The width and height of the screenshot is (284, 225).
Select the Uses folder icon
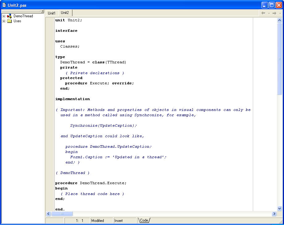(10, 21)
